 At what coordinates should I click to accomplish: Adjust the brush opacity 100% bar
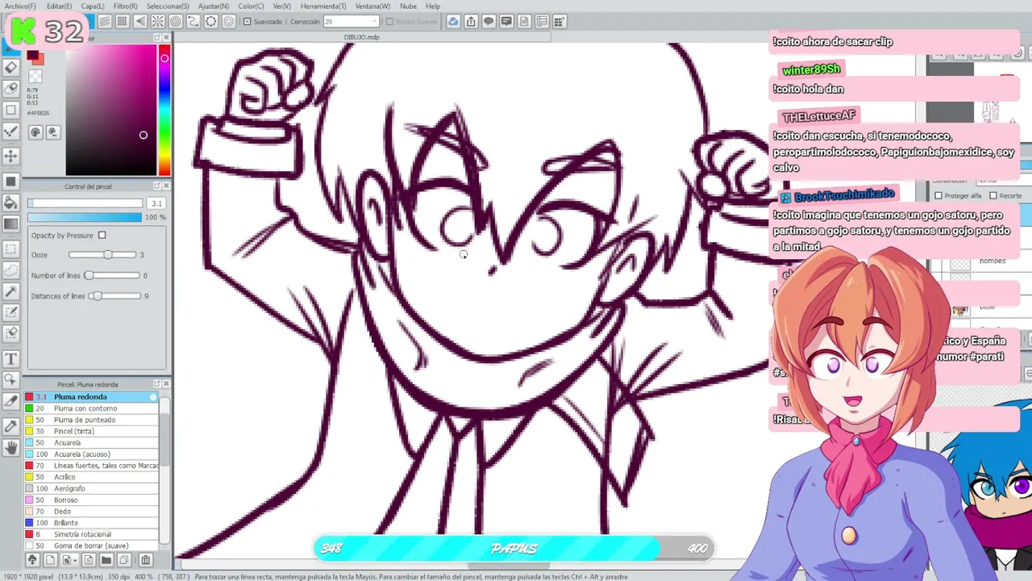pyautogui.click(x=85, y=217)
